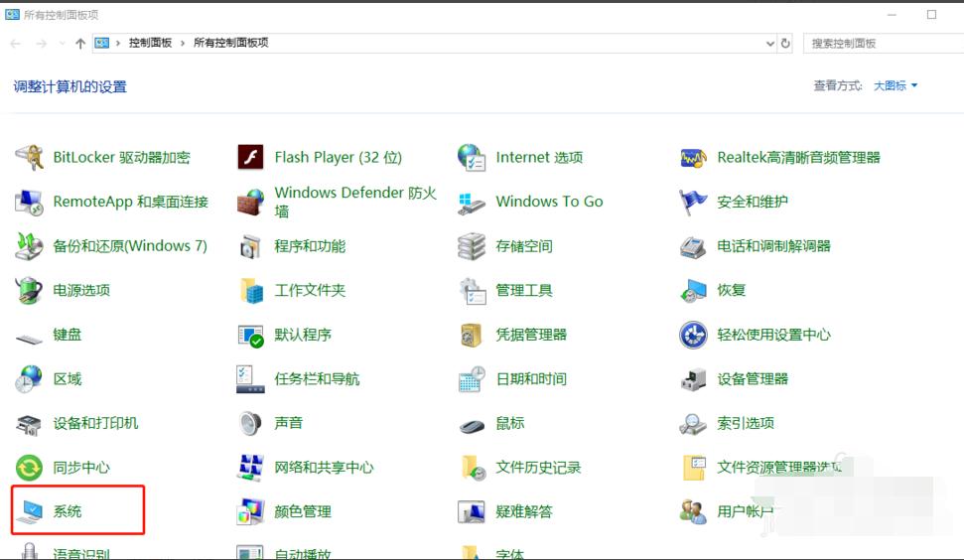Open the 疑难解答 icon
Screen dimensions: 964x560
(472, 511)
